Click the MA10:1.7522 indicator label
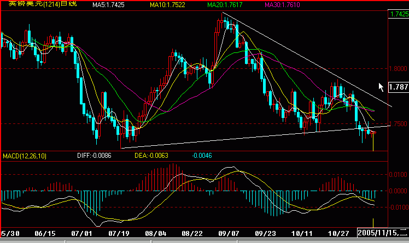This screenshot has width=409, height=243. pyautogui.click(x=167, y=5)
